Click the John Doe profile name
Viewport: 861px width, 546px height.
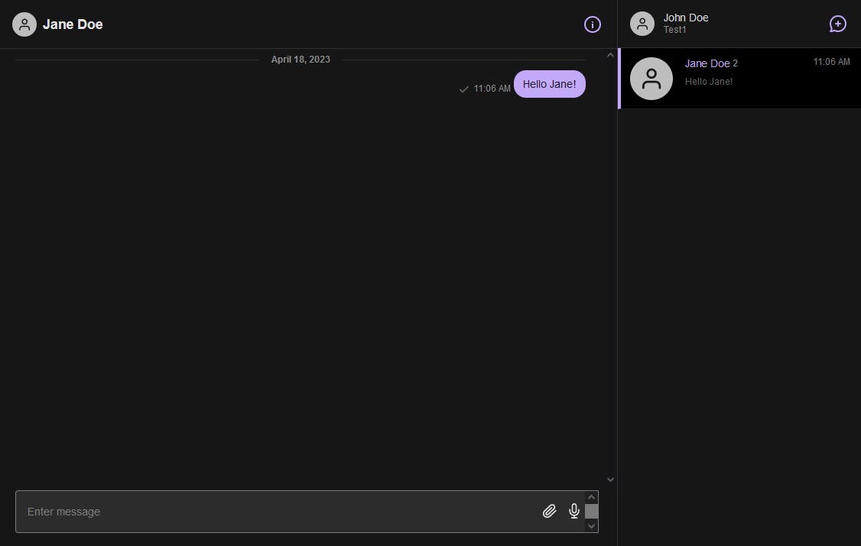[686, 18]
